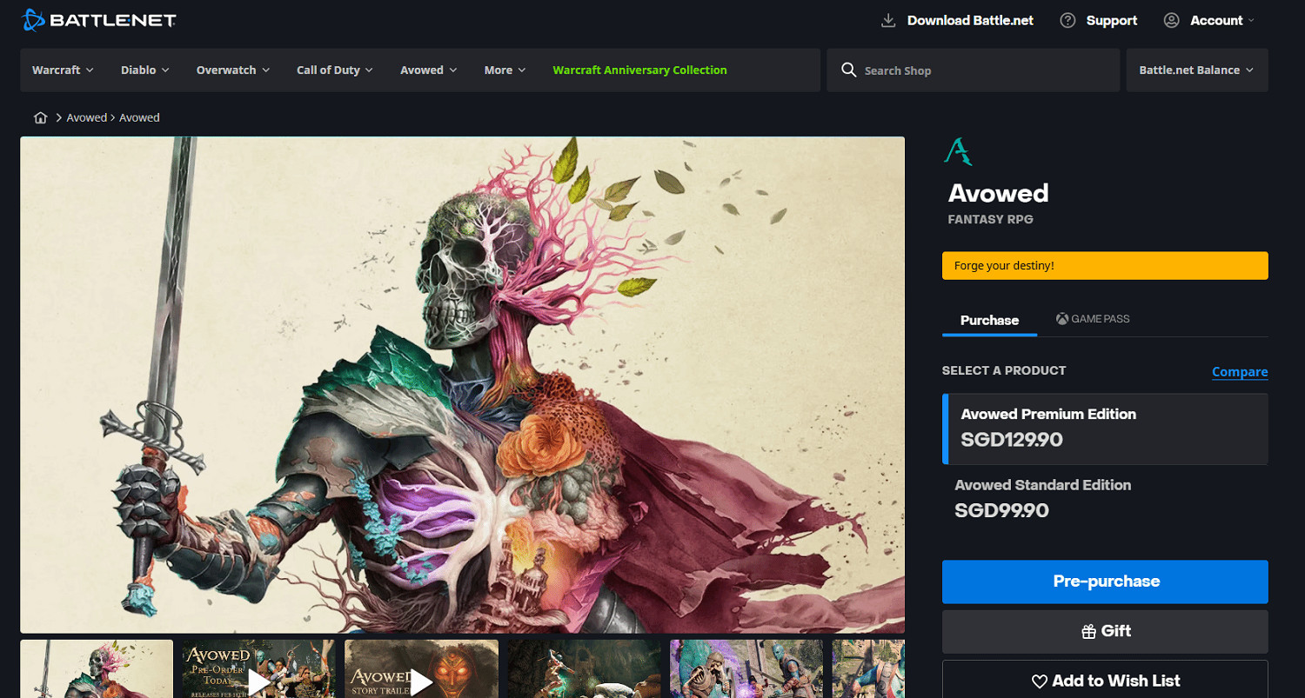Viewport: 1305px width, 698px height.
Task: Go to shop home via house icon
Action: 40,118
